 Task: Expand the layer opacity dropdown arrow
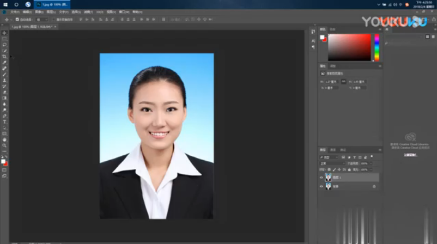point(371,163)
